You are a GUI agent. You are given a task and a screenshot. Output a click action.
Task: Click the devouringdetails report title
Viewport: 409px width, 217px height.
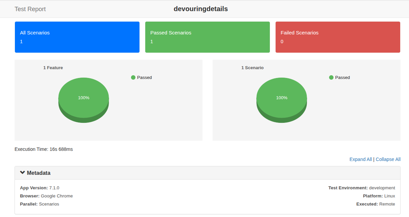[x=201, y=9]
